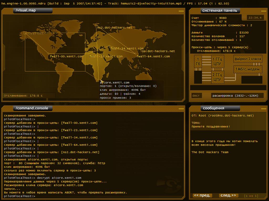Click the << пред. button in messages
The image size is (269, 201).
tap(203, 195)
